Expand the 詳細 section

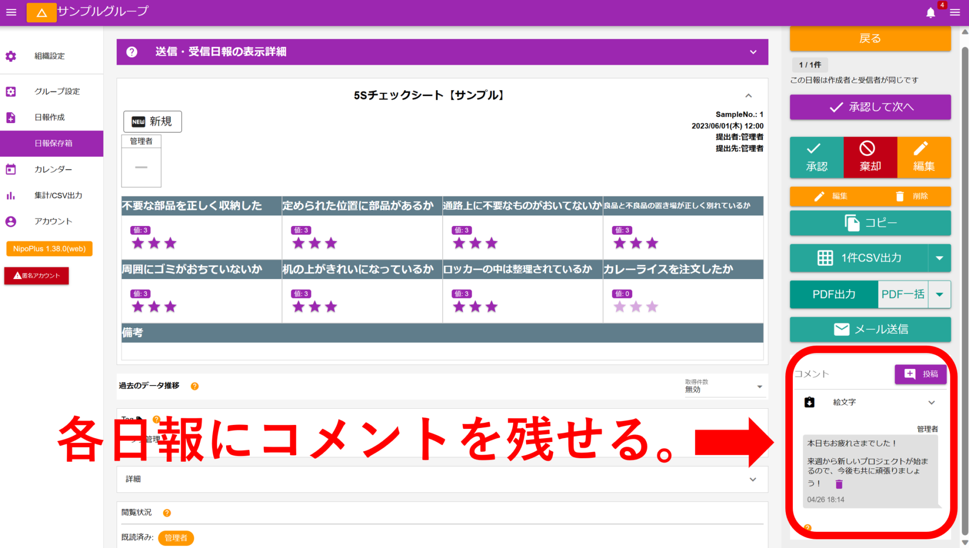pyautogui.click(x=752, y=479)
